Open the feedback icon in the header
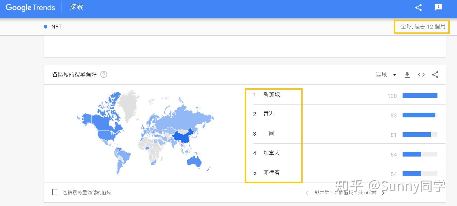The width and height of the screenshot is (457, 206). pyautogui.click(x=438, y=8)
